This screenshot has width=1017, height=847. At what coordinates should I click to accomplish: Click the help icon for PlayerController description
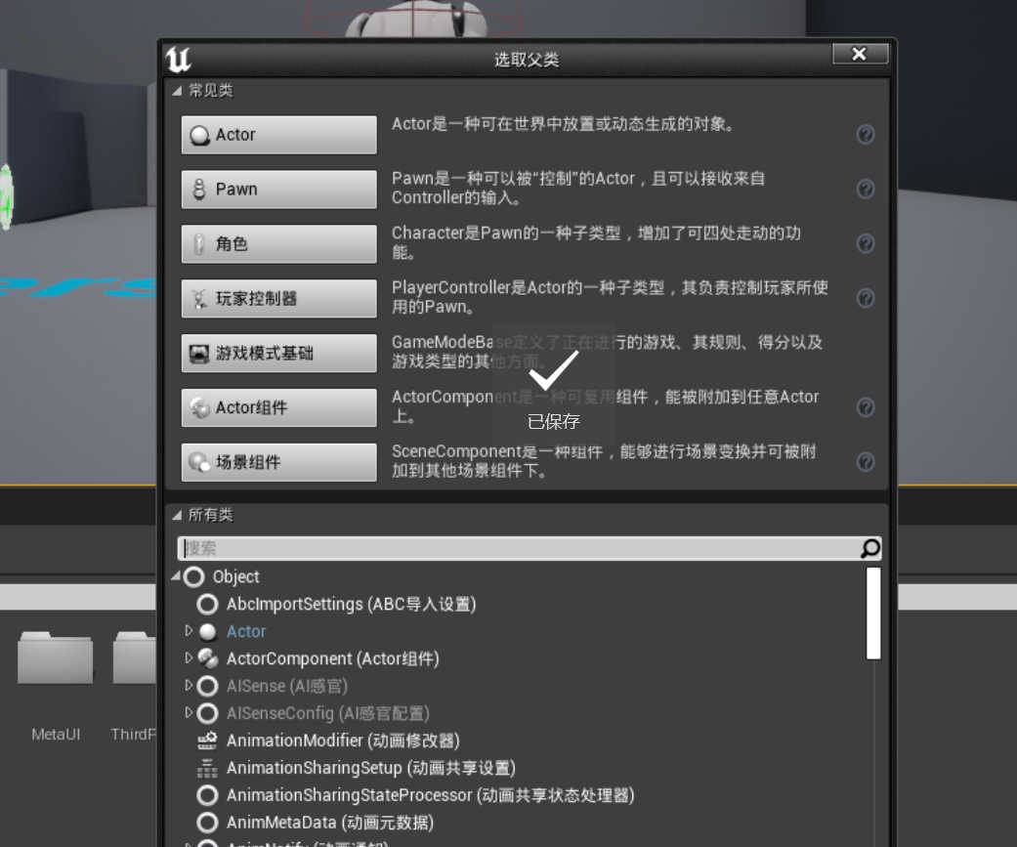pos(865,299)
